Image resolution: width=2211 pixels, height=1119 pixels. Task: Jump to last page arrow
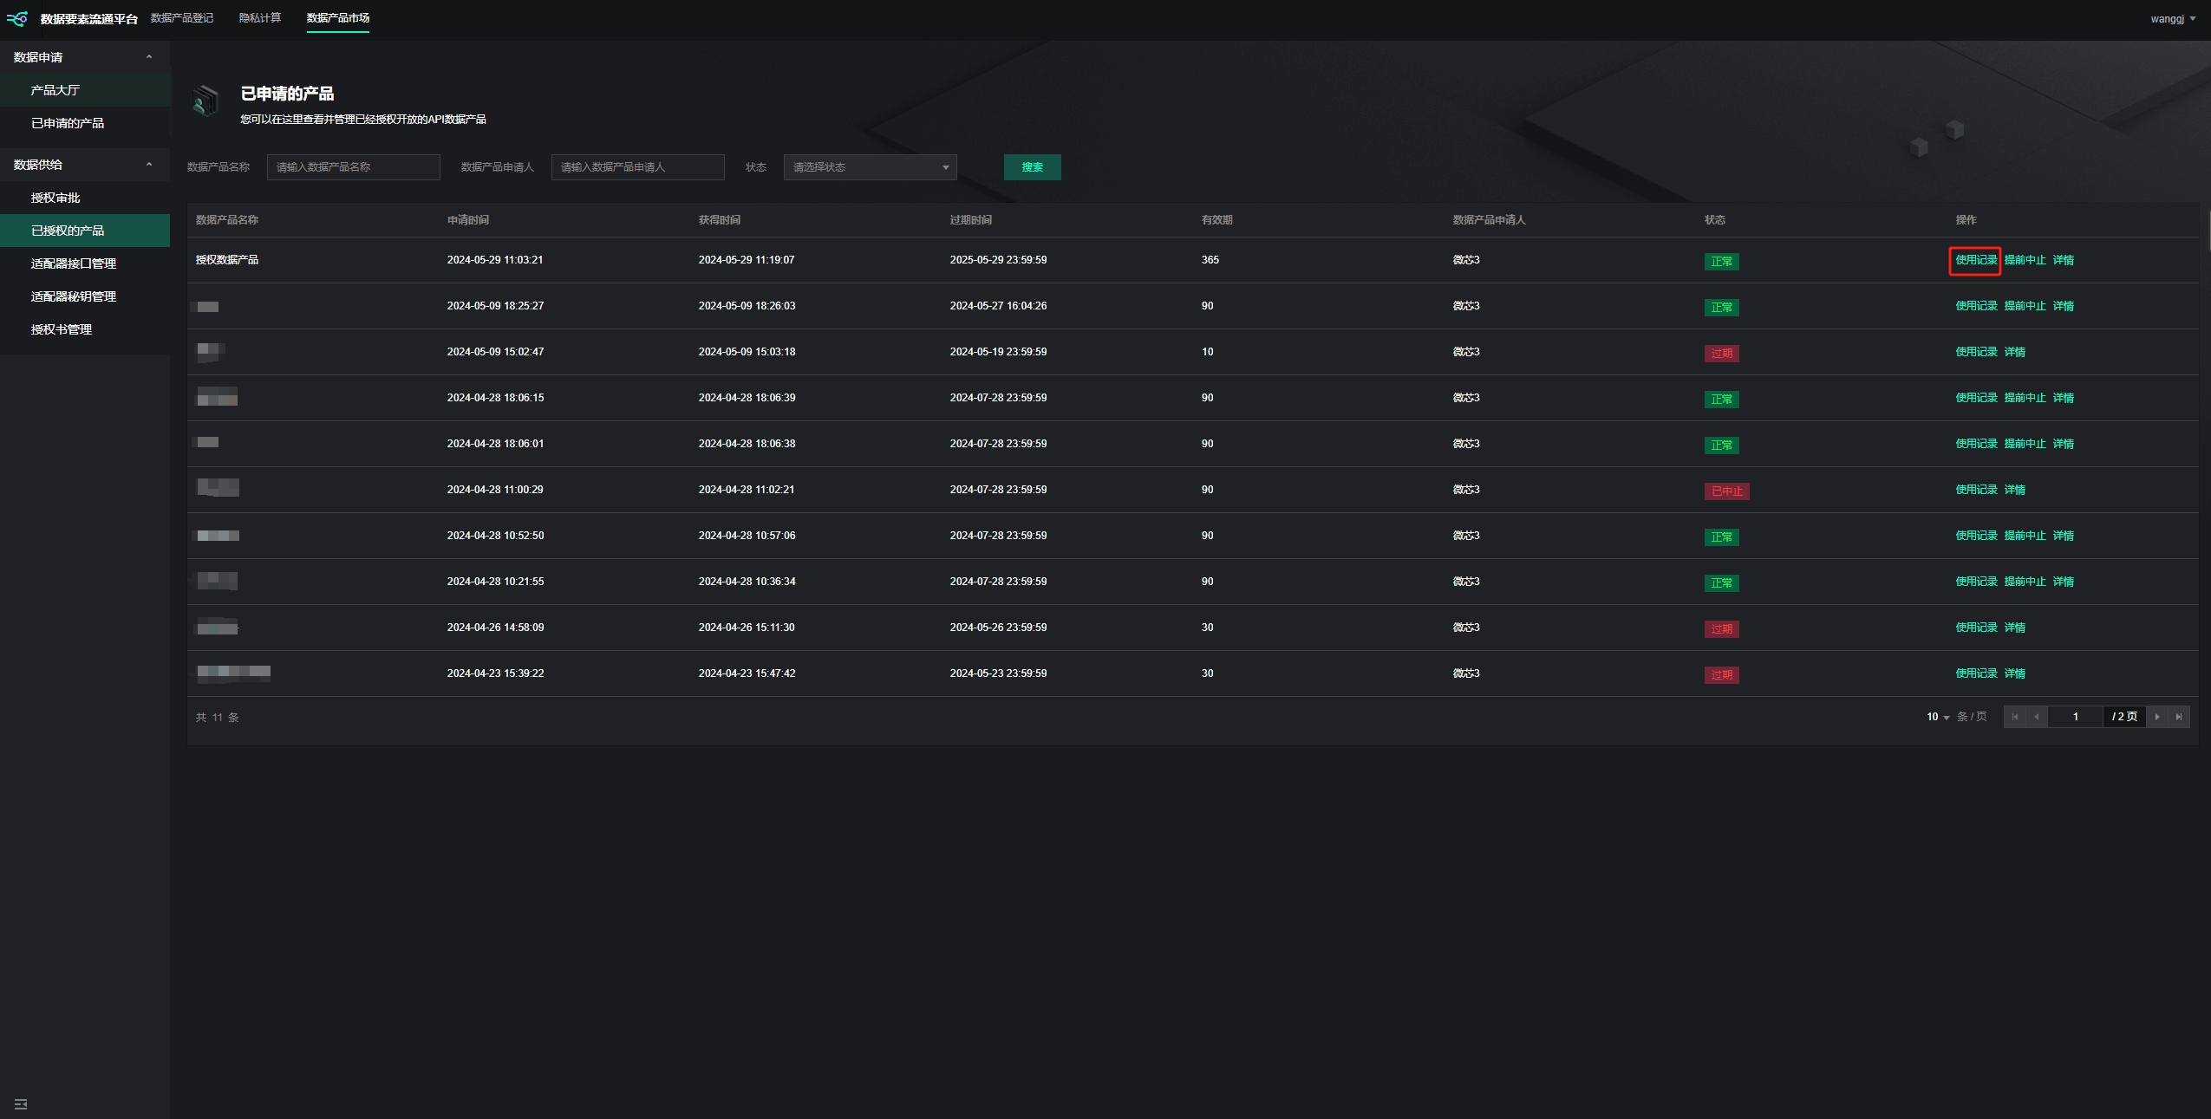tap(2178, 717)
